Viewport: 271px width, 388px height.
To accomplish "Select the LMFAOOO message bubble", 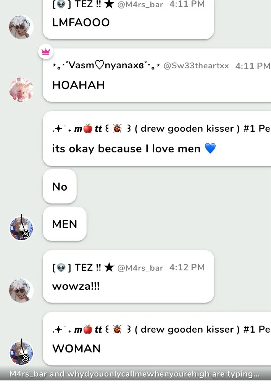I will (128, 19).
